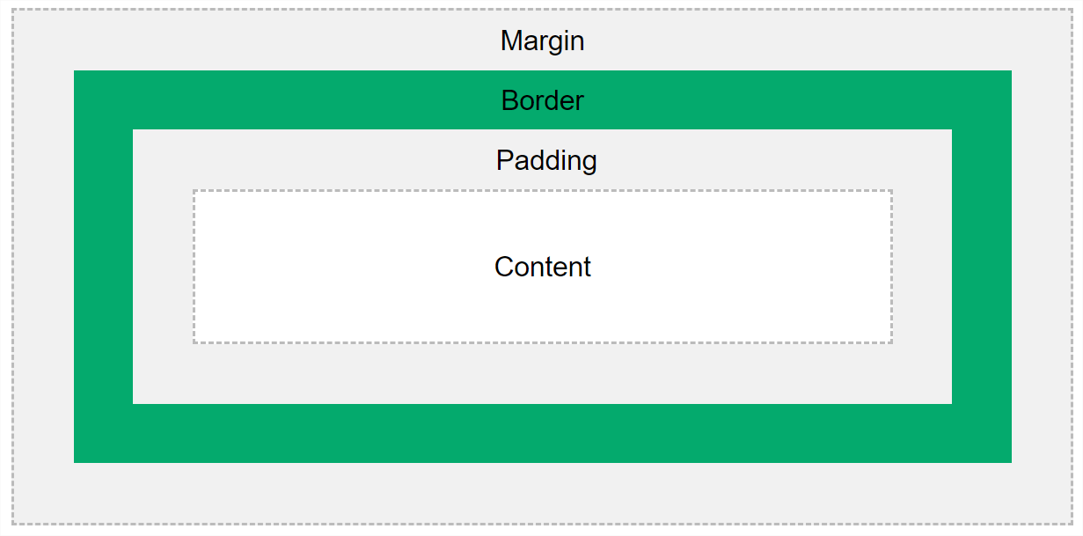Click white content area left of "Content" text
1083x536 pixels.
click(343, 266)
